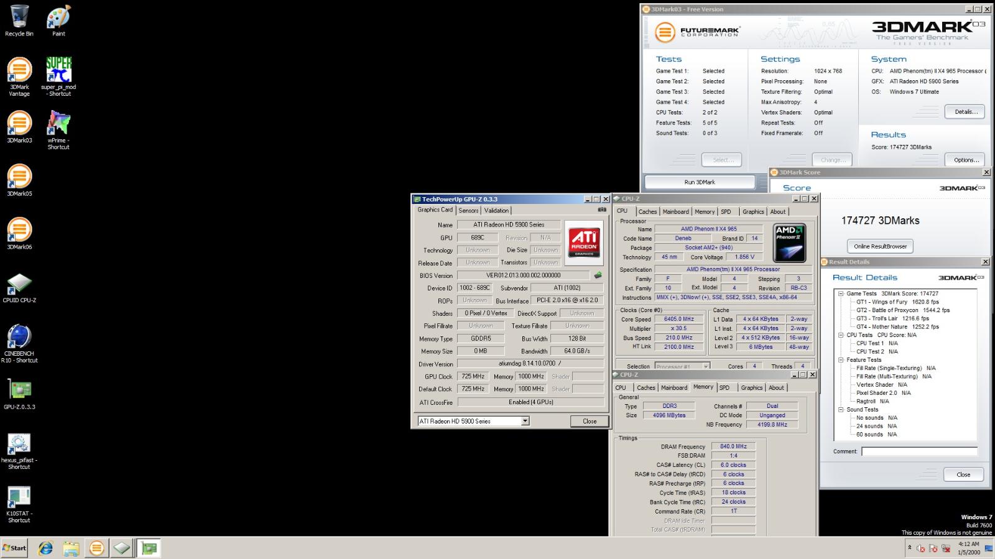Open the Recycle Bin desktop icon
The width and height of the screenshot is (995, 559).
click(x=19, y=21)
